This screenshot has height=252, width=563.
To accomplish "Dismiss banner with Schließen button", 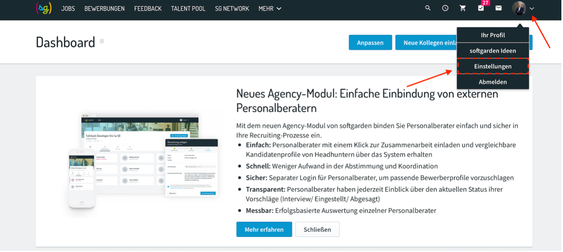I will coord(318,230).
